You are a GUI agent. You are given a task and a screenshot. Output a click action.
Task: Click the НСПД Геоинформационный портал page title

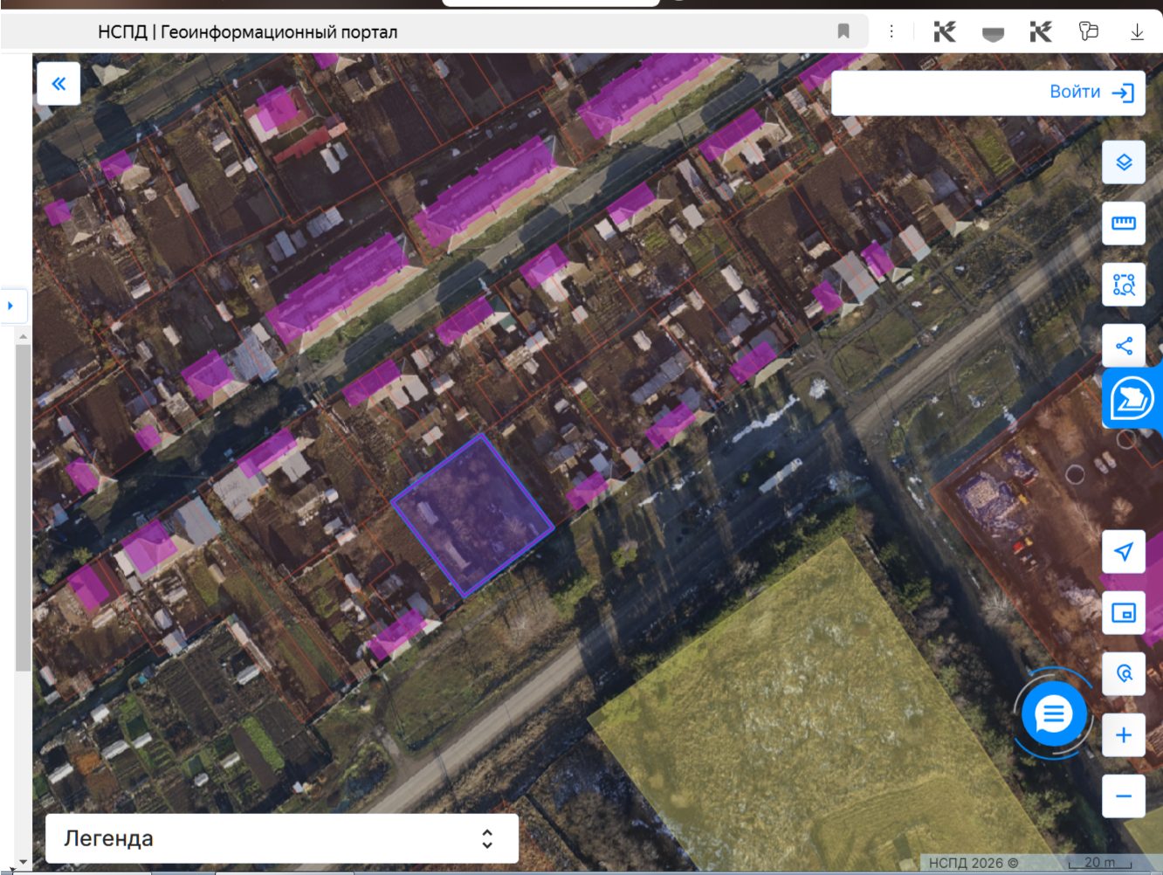(247, 32)
